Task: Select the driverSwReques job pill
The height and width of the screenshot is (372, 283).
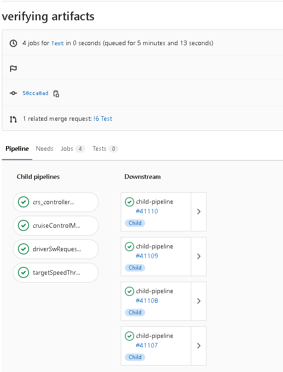Action: pyautogui.click(x=56, y=249)
